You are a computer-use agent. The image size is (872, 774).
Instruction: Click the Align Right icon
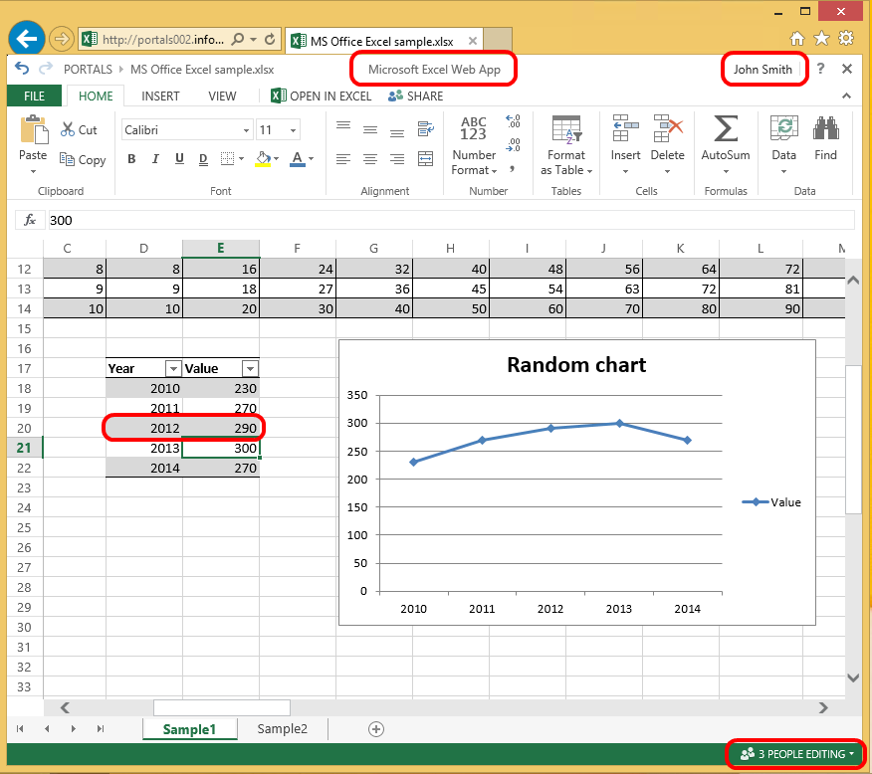[396, 159]
